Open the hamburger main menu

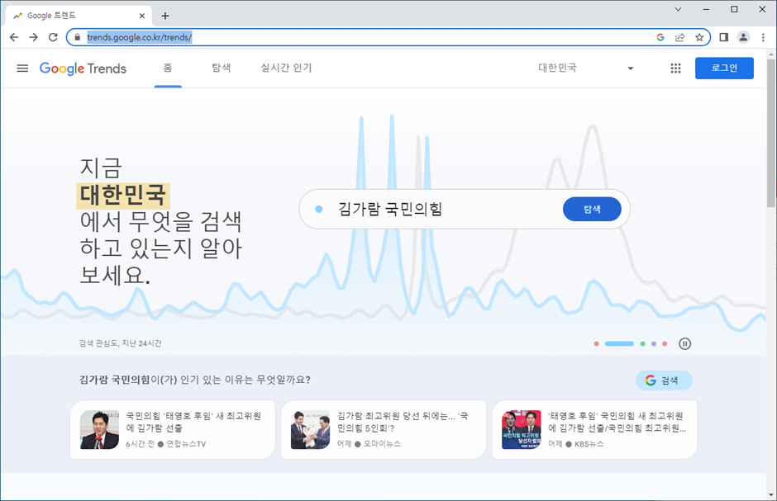(22, 69)
